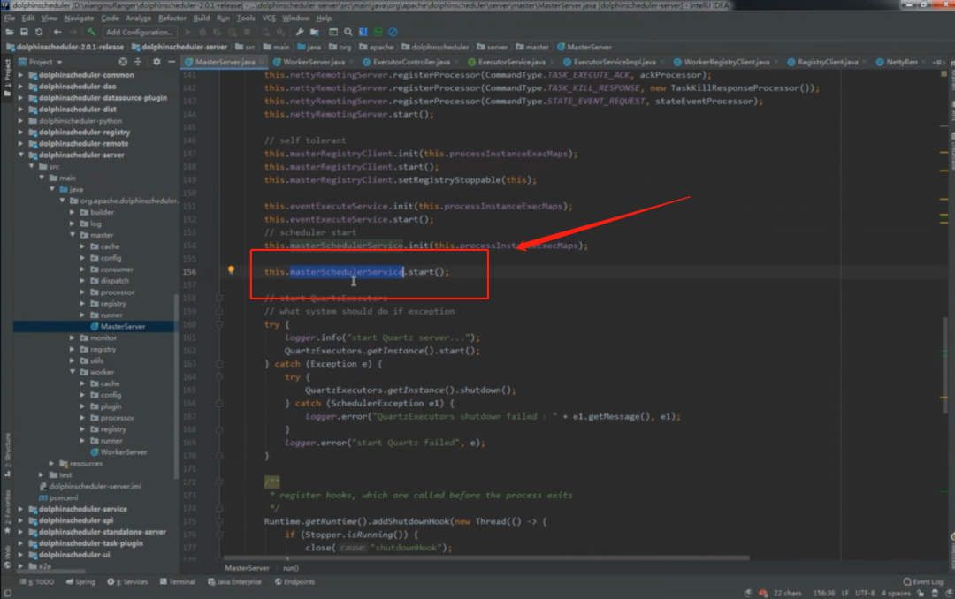The width and height of the screenshot is (955, 599).
Task: Click the locate target icon in Project panel
Action: (x=123, y=62)
